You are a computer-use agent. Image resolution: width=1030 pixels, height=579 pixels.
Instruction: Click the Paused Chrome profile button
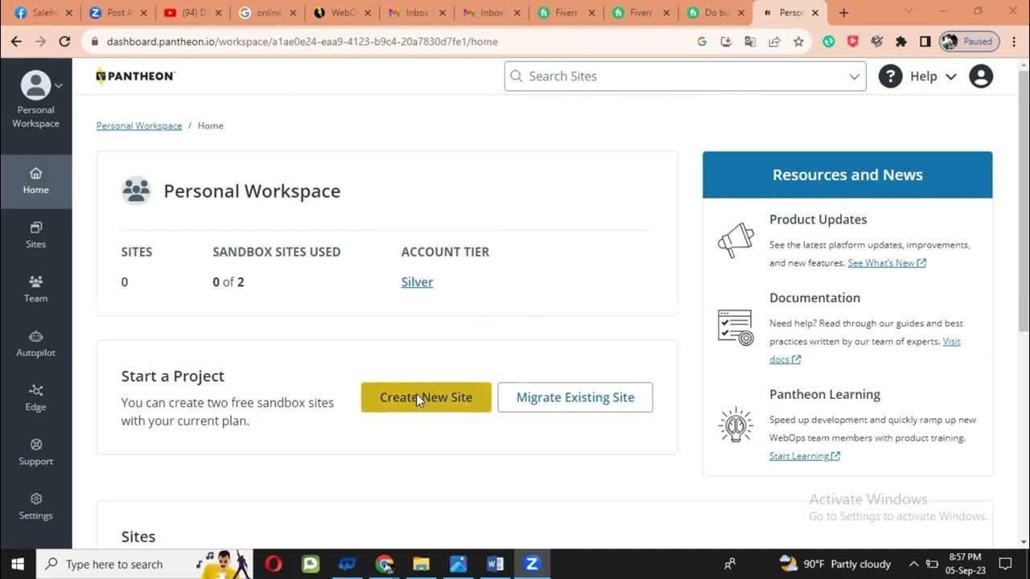[x=970, y=42]
